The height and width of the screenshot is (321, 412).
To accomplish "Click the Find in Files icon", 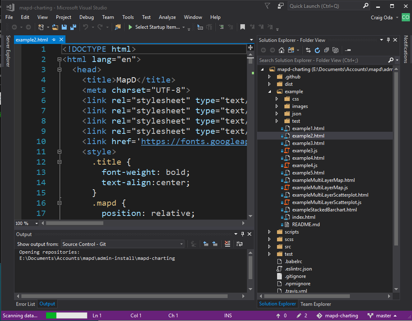I will 118,27.
